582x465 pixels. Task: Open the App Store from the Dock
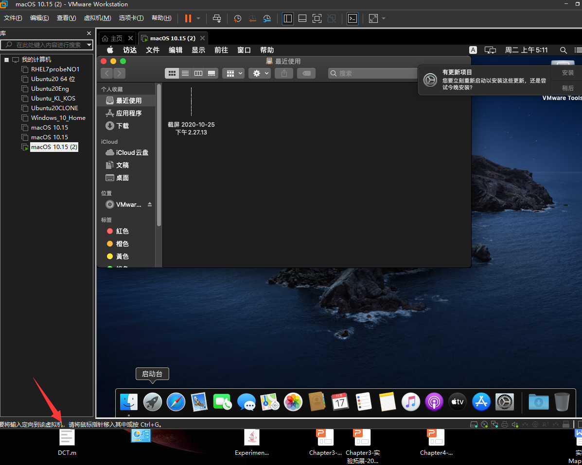[x=481, y=402]
